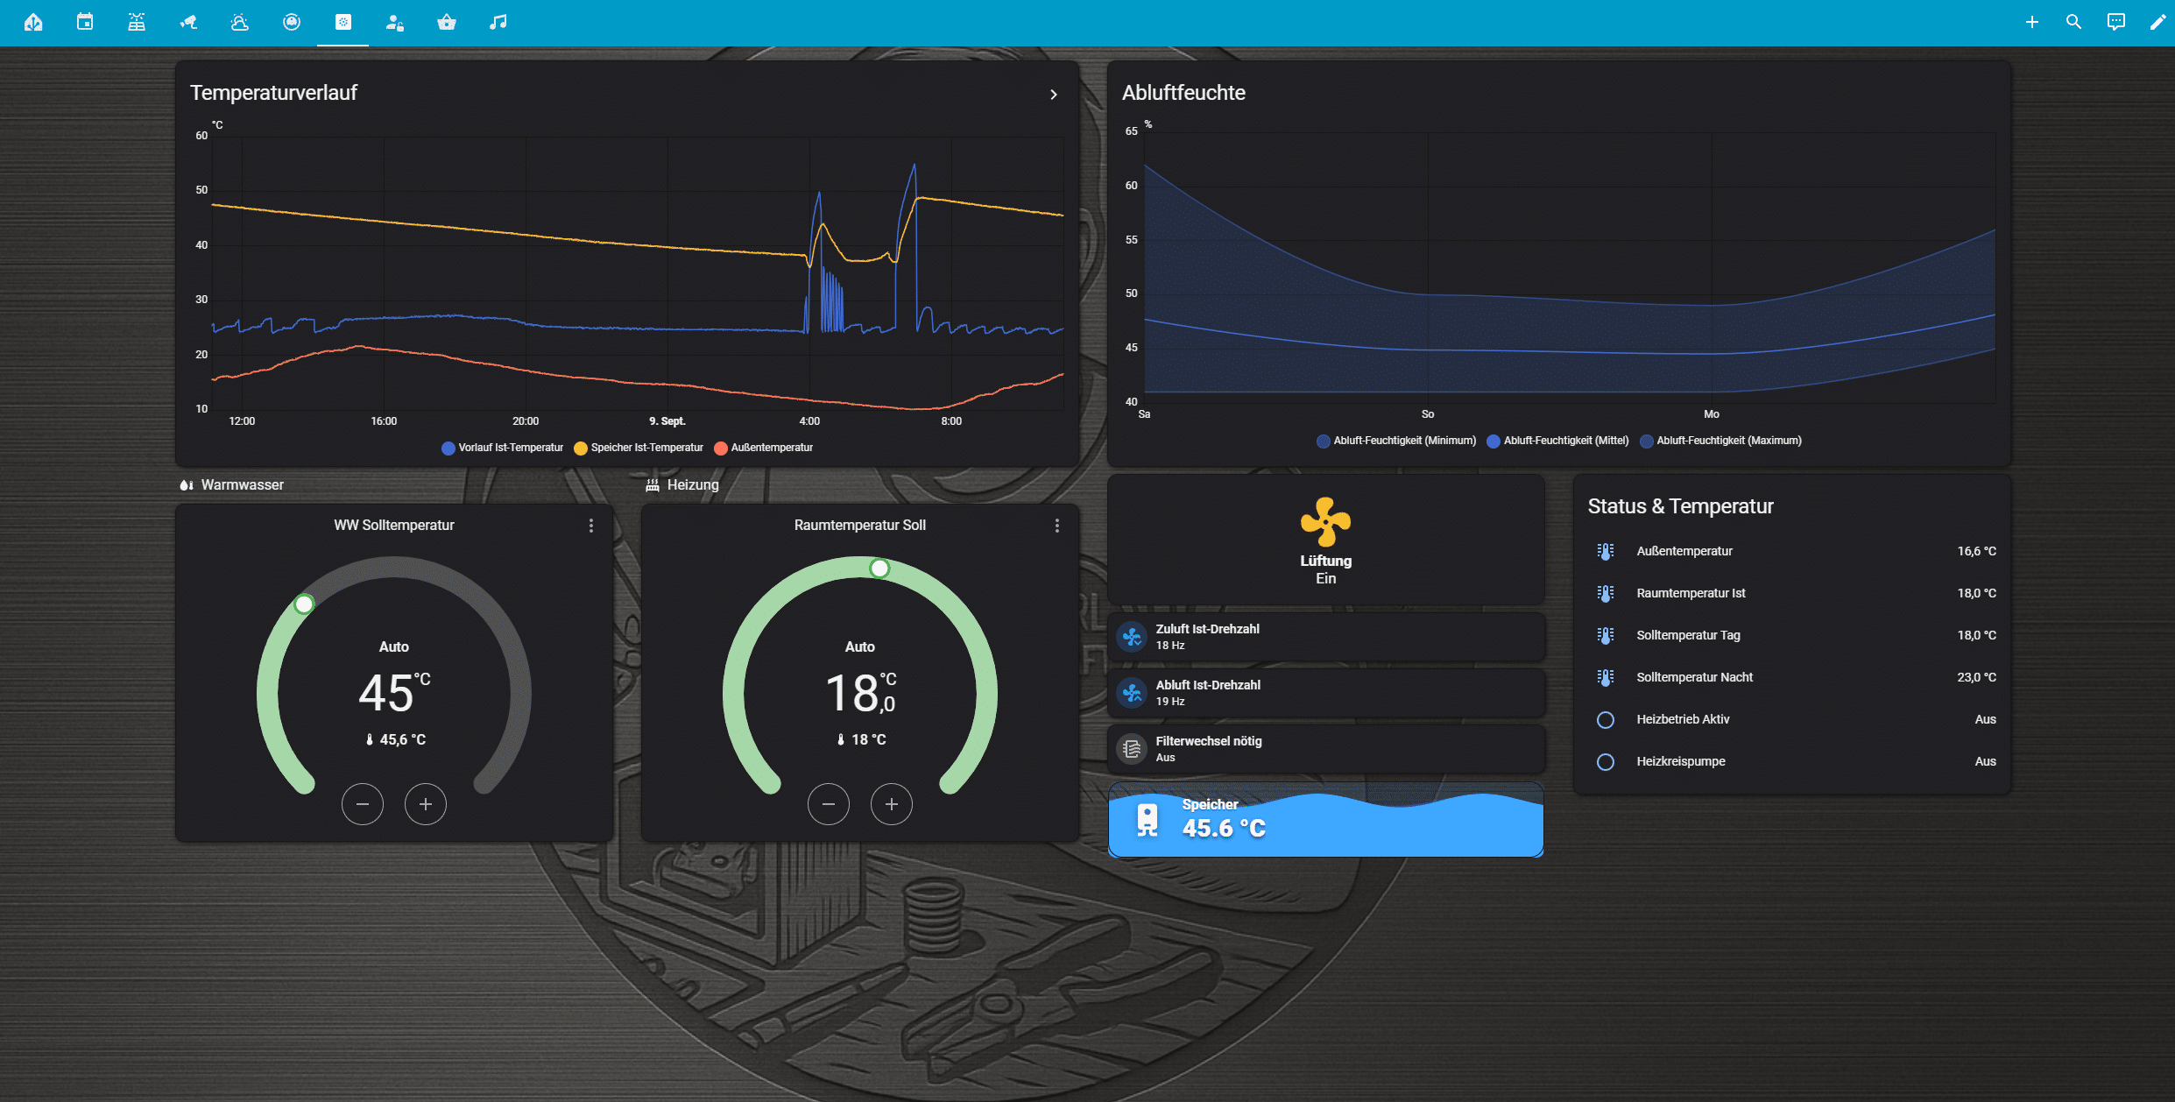Open the music dashboard icon

(498, 22)
